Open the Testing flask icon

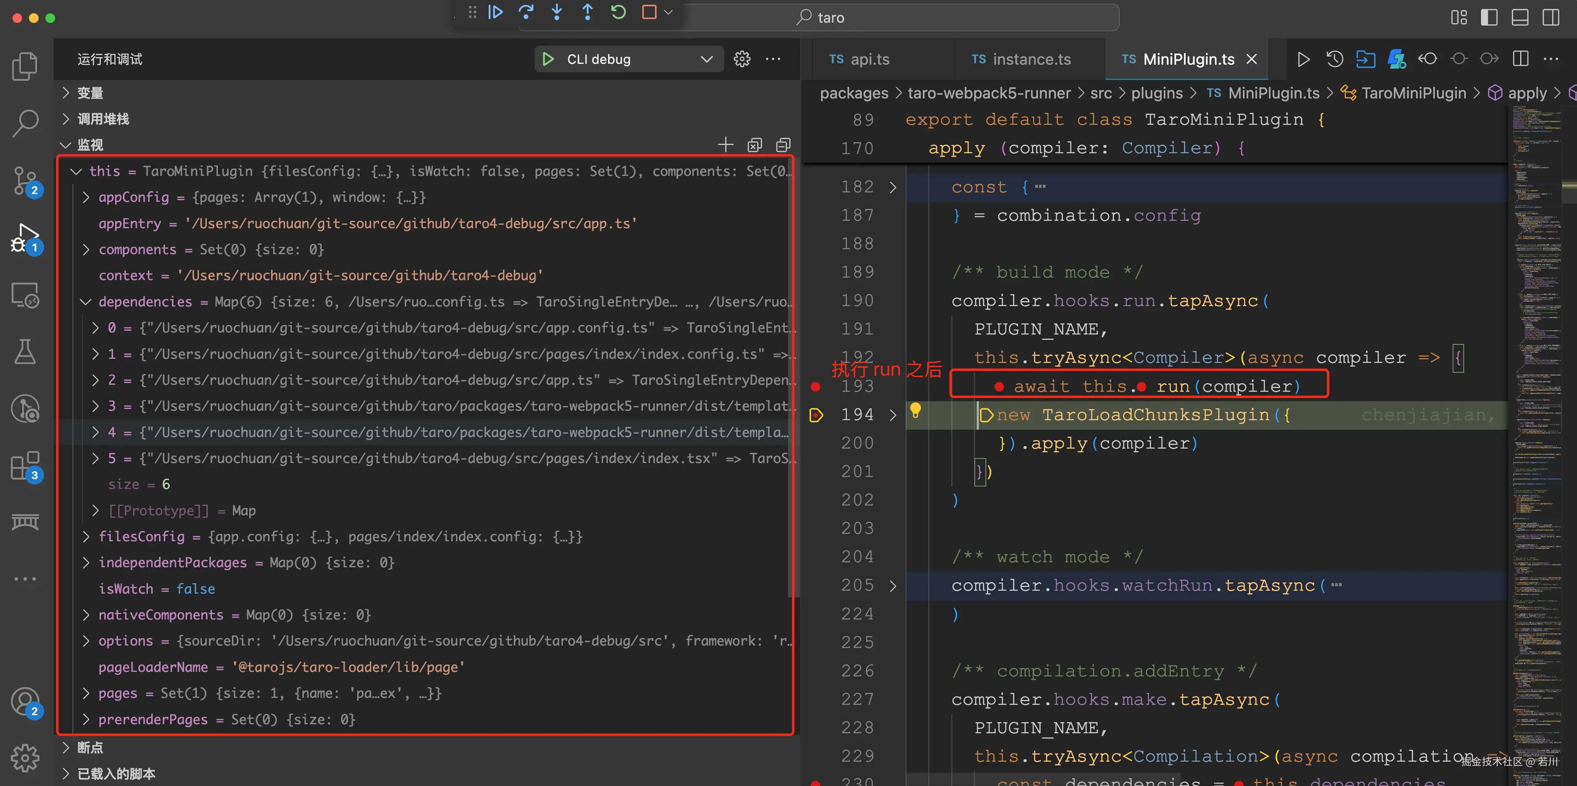click(x=25, y=352)
